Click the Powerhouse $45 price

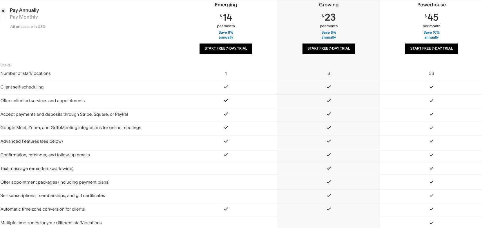pos(432,17)
